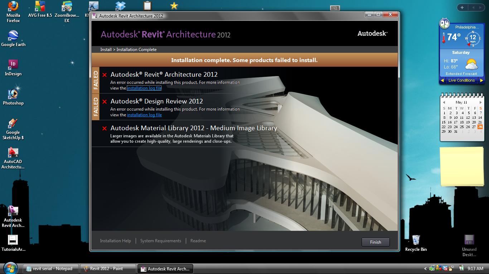Open TutorialsAr... file on desktop

[13, 243]
